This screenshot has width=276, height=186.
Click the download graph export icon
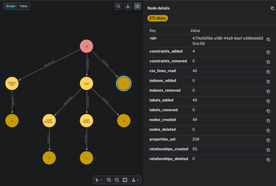coord(128,6)
